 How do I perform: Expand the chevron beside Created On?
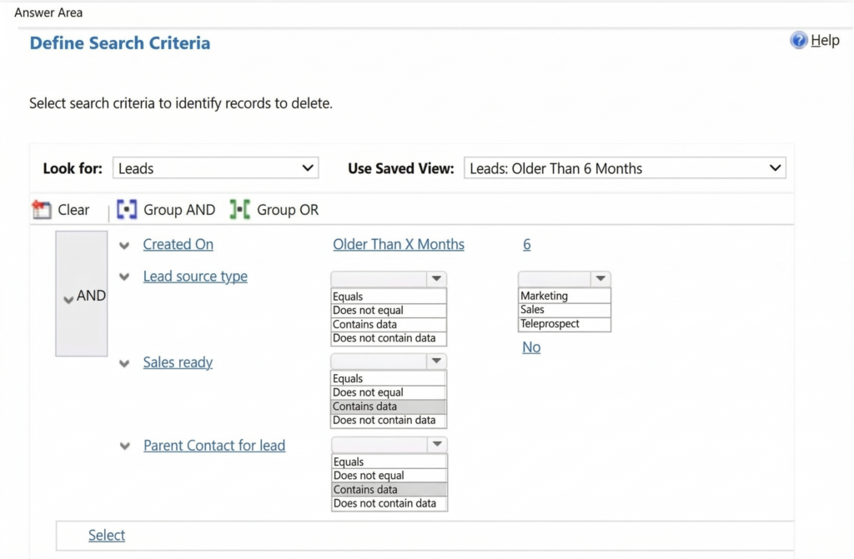[x=125, y=245]
